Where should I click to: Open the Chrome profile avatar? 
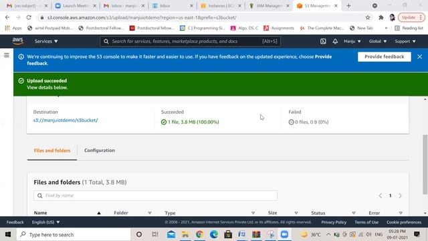393,17
